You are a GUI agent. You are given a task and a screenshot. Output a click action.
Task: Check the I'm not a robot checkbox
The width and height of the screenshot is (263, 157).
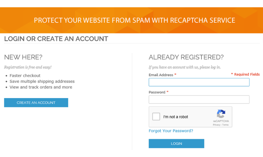click(x=156, y=117)
